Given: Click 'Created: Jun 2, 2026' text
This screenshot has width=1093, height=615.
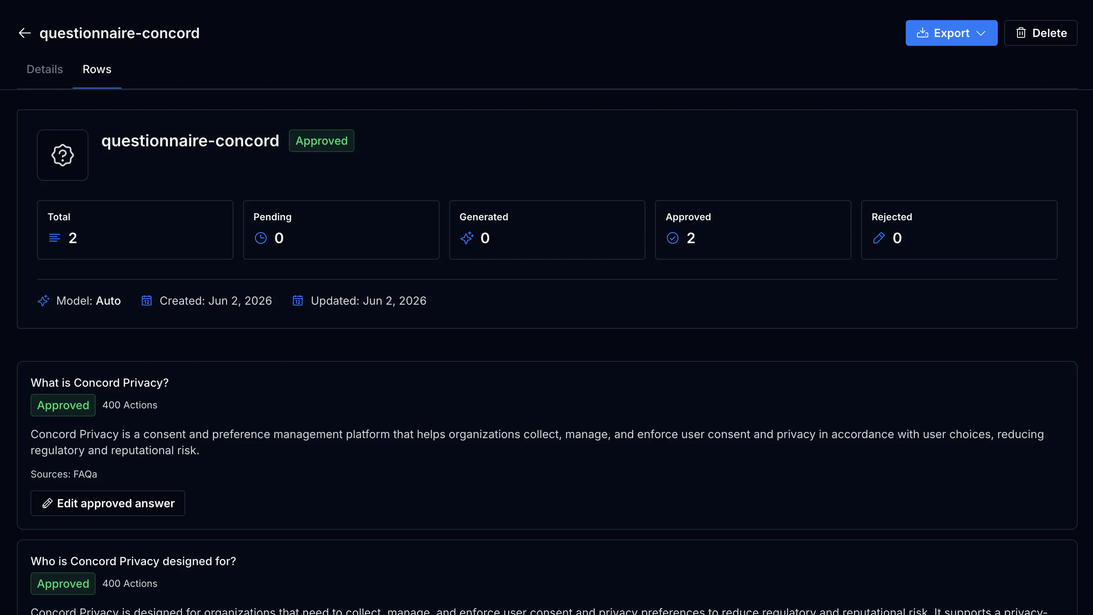Looking at the screenshot, I should 215,301.
